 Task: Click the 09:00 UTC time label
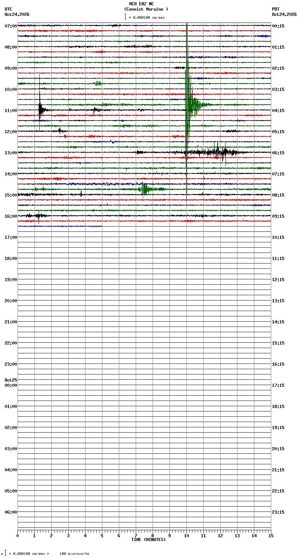point(11,68)
